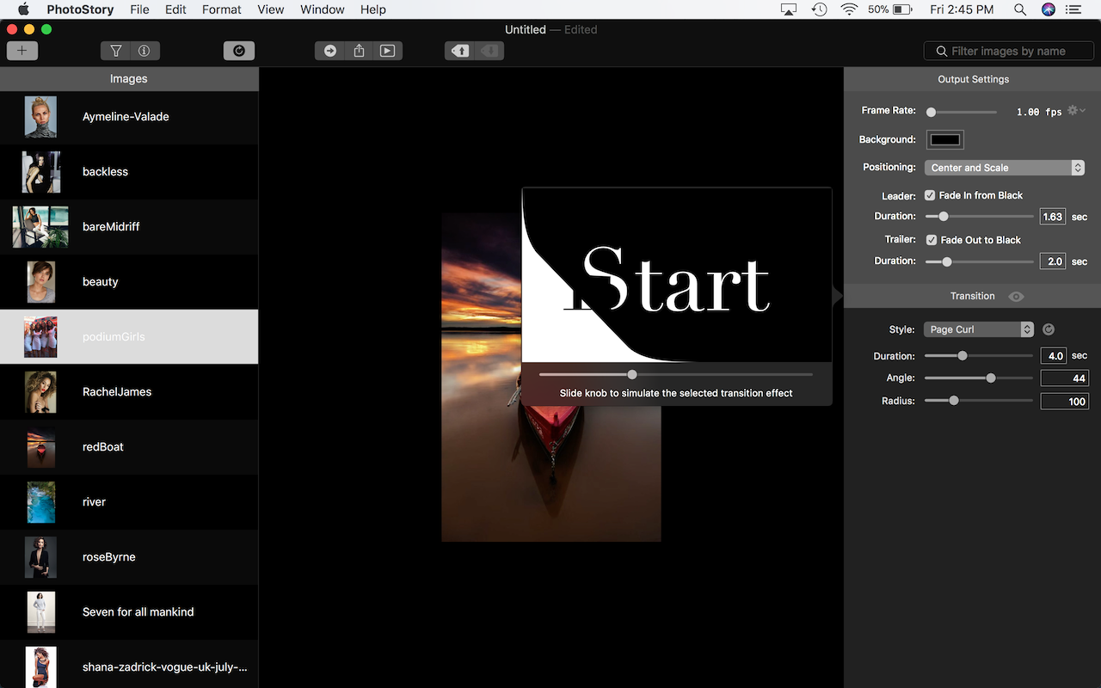Click the Leader duration 1.63 field
This screenshot has width=1101, height=688.
[1053, 217]
